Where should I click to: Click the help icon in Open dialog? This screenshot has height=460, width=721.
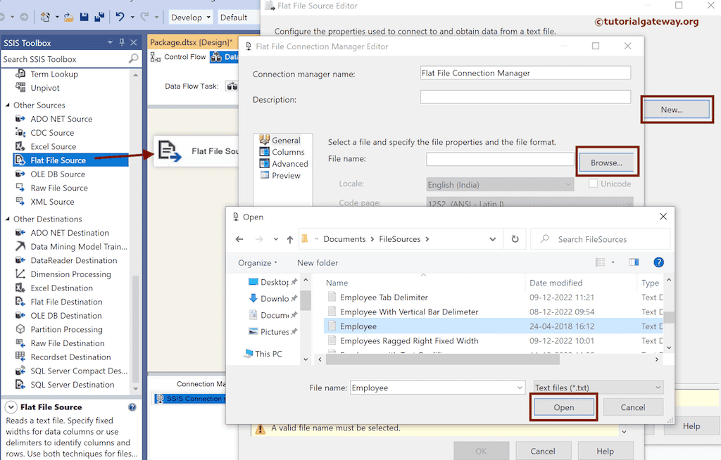tap(658, 262)
